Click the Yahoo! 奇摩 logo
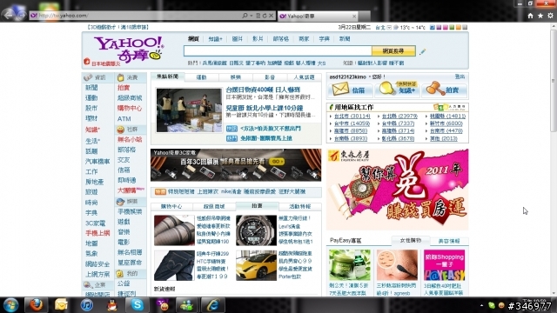 point(129,49)
